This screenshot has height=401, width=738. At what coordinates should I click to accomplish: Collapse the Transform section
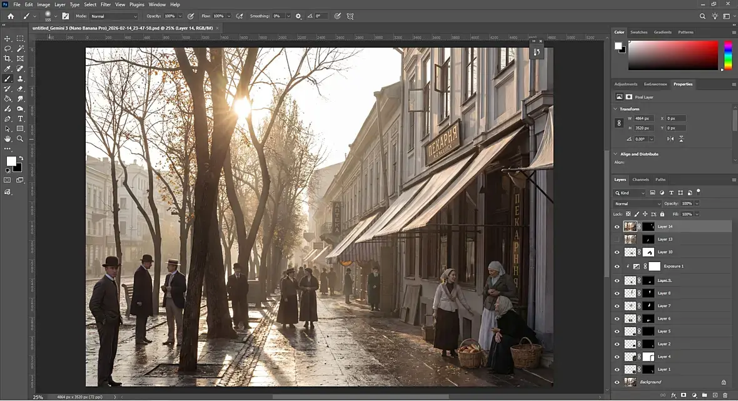[615, 109]
